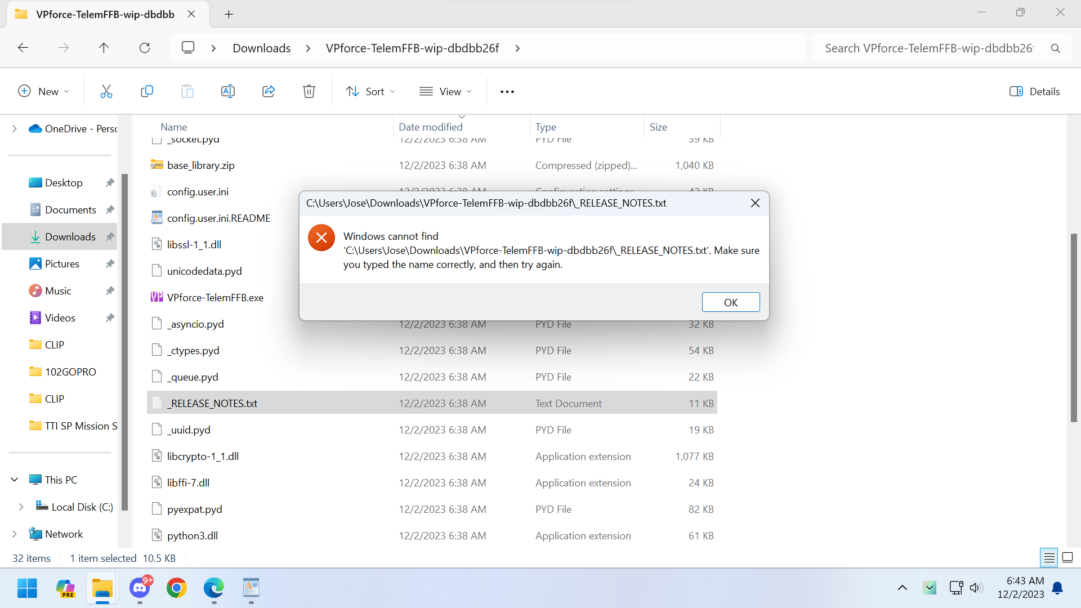Toggle the Details pane
Screen dimensions: 1081x608
(x=1034, y=91)
